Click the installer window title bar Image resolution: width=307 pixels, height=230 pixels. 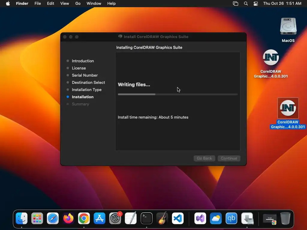(153, 37)
